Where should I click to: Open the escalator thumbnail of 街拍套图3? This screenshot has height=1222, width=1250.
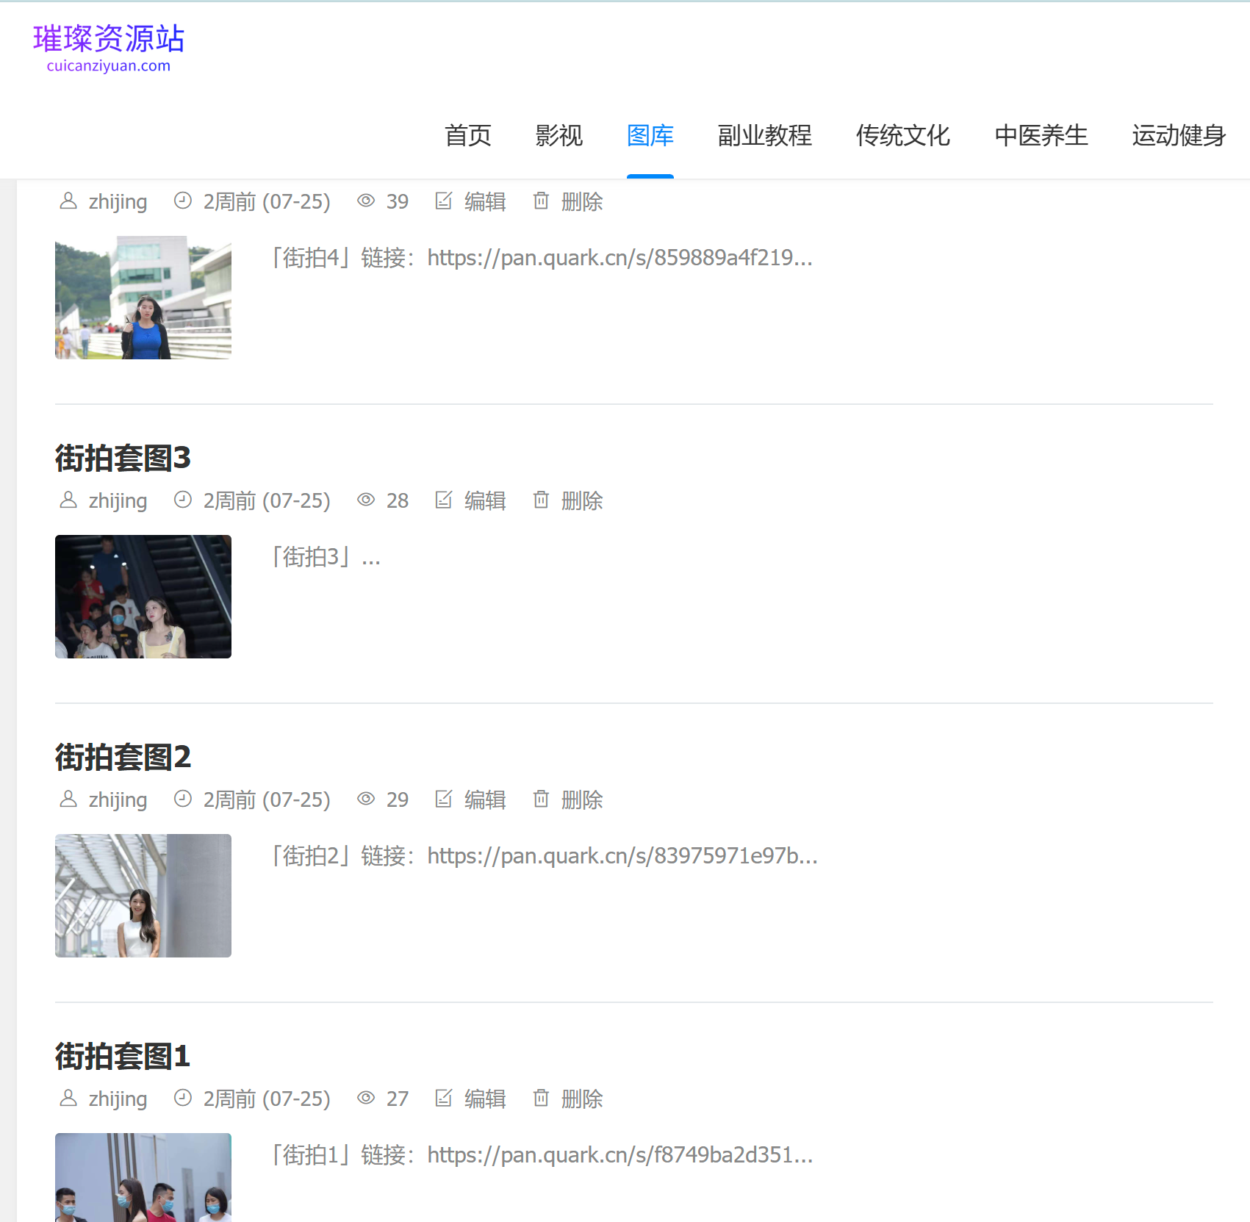pos(143,597)
